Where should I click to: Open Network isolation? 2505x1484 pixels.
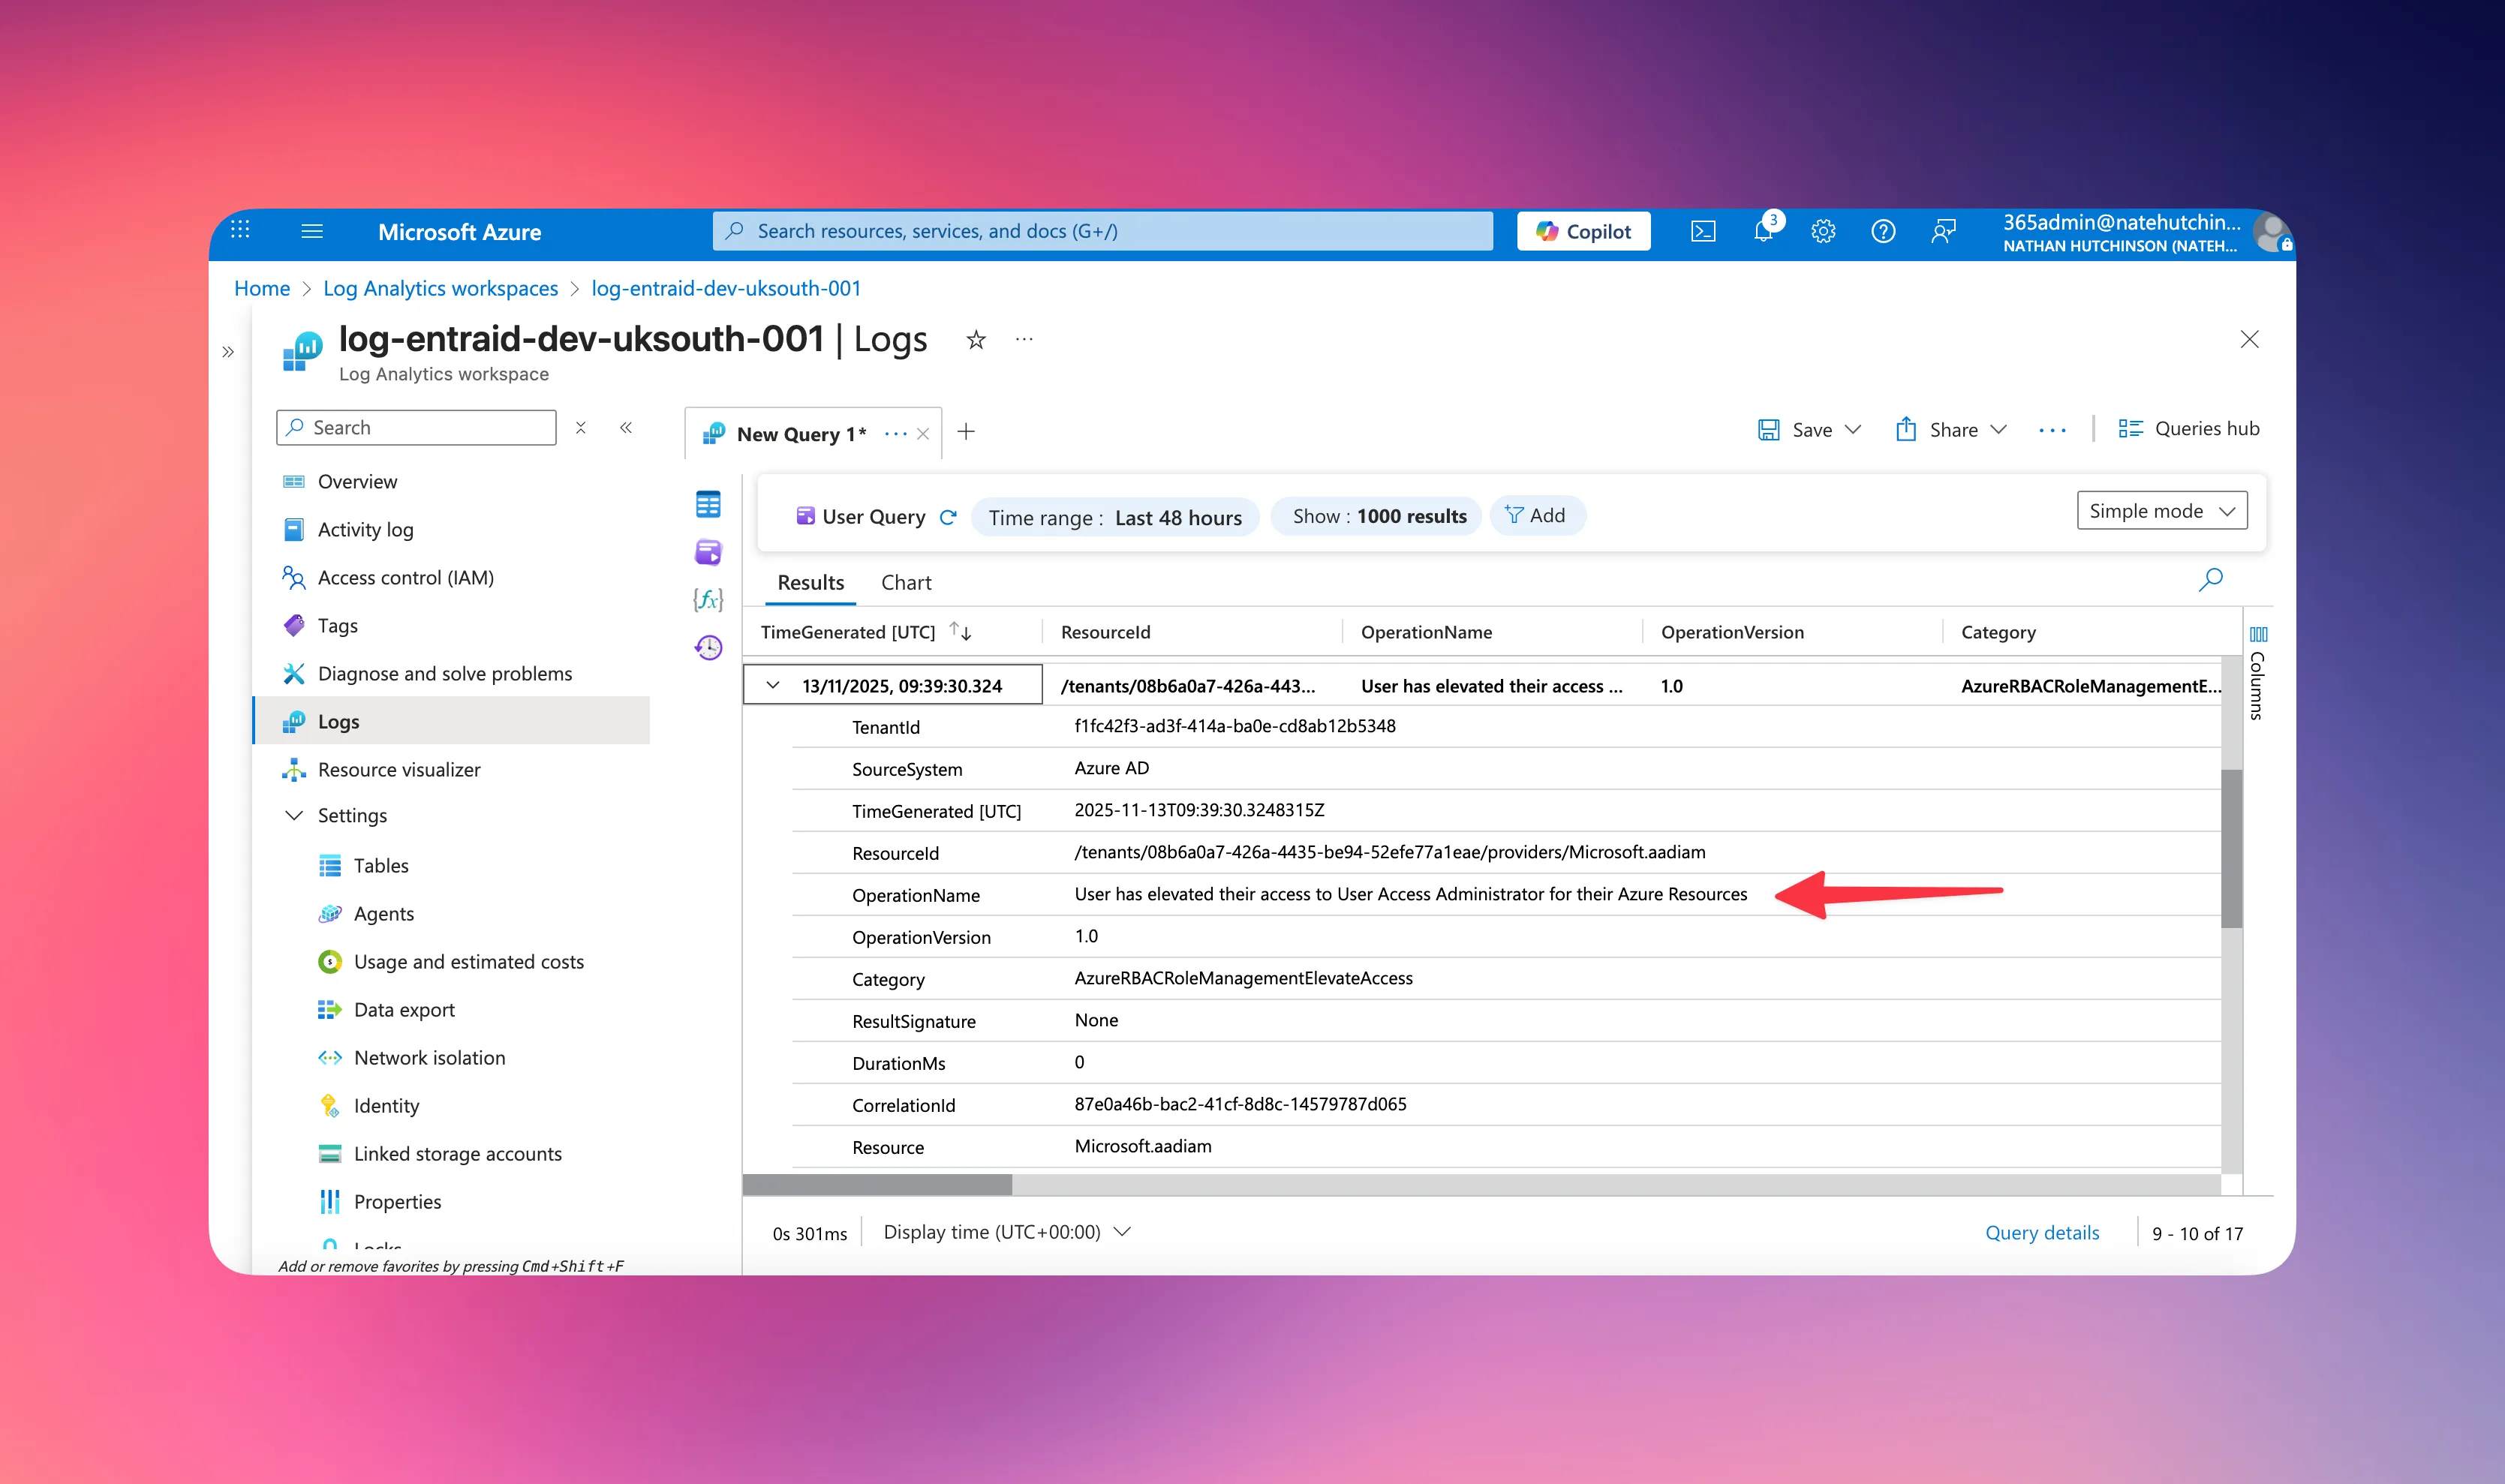(428, 1058)
